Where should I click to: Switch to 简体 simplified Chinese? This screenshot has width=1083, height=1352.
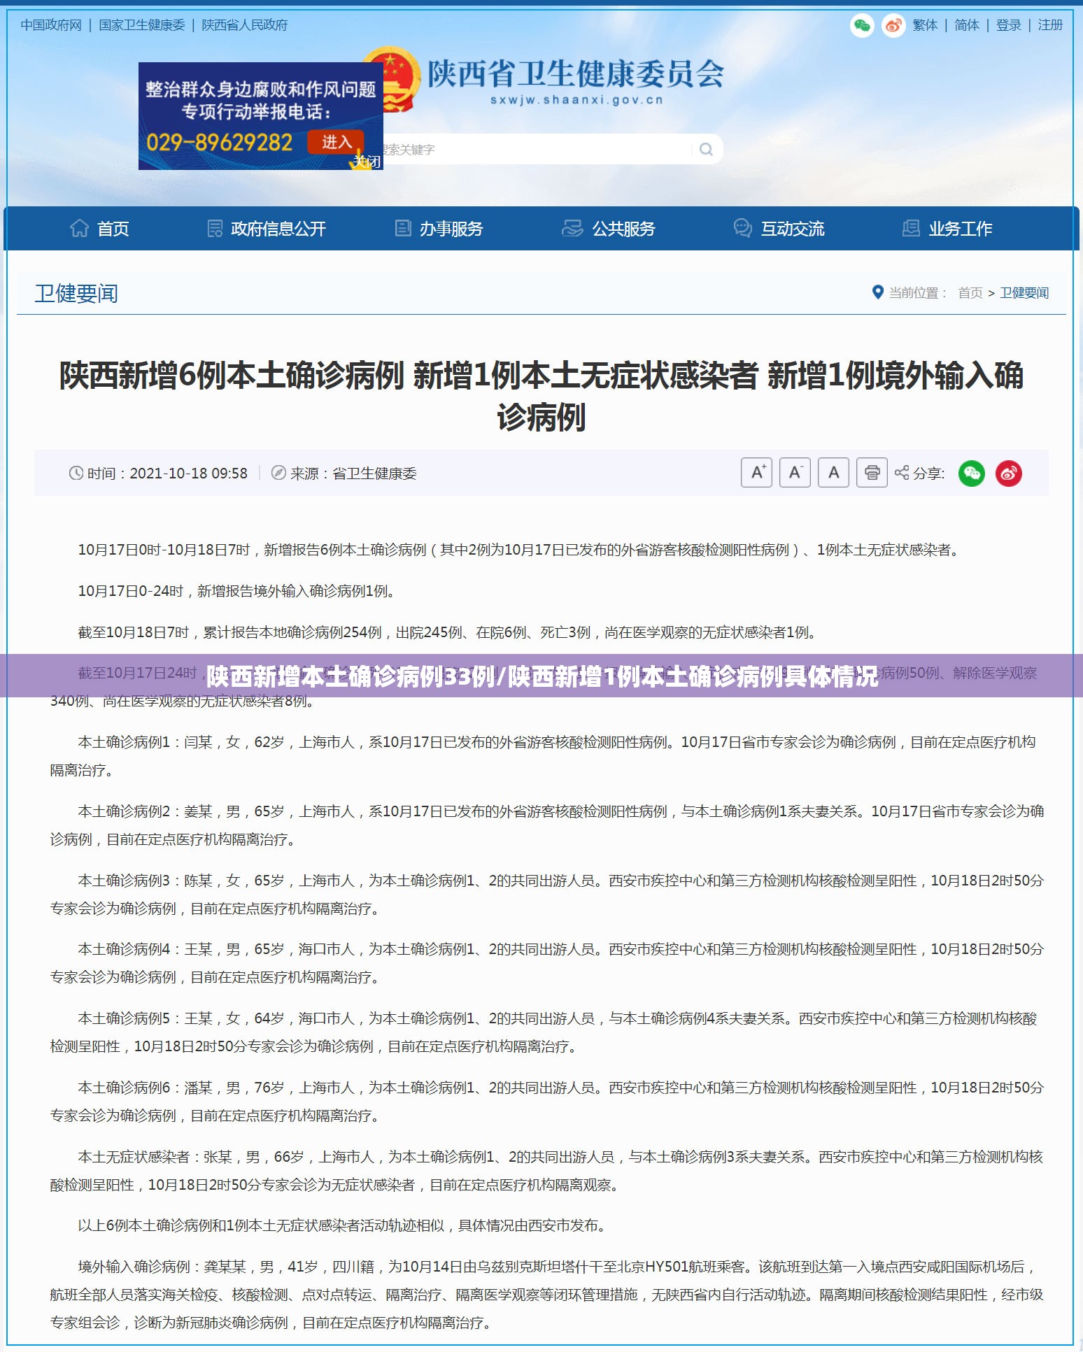click(967, 25)
